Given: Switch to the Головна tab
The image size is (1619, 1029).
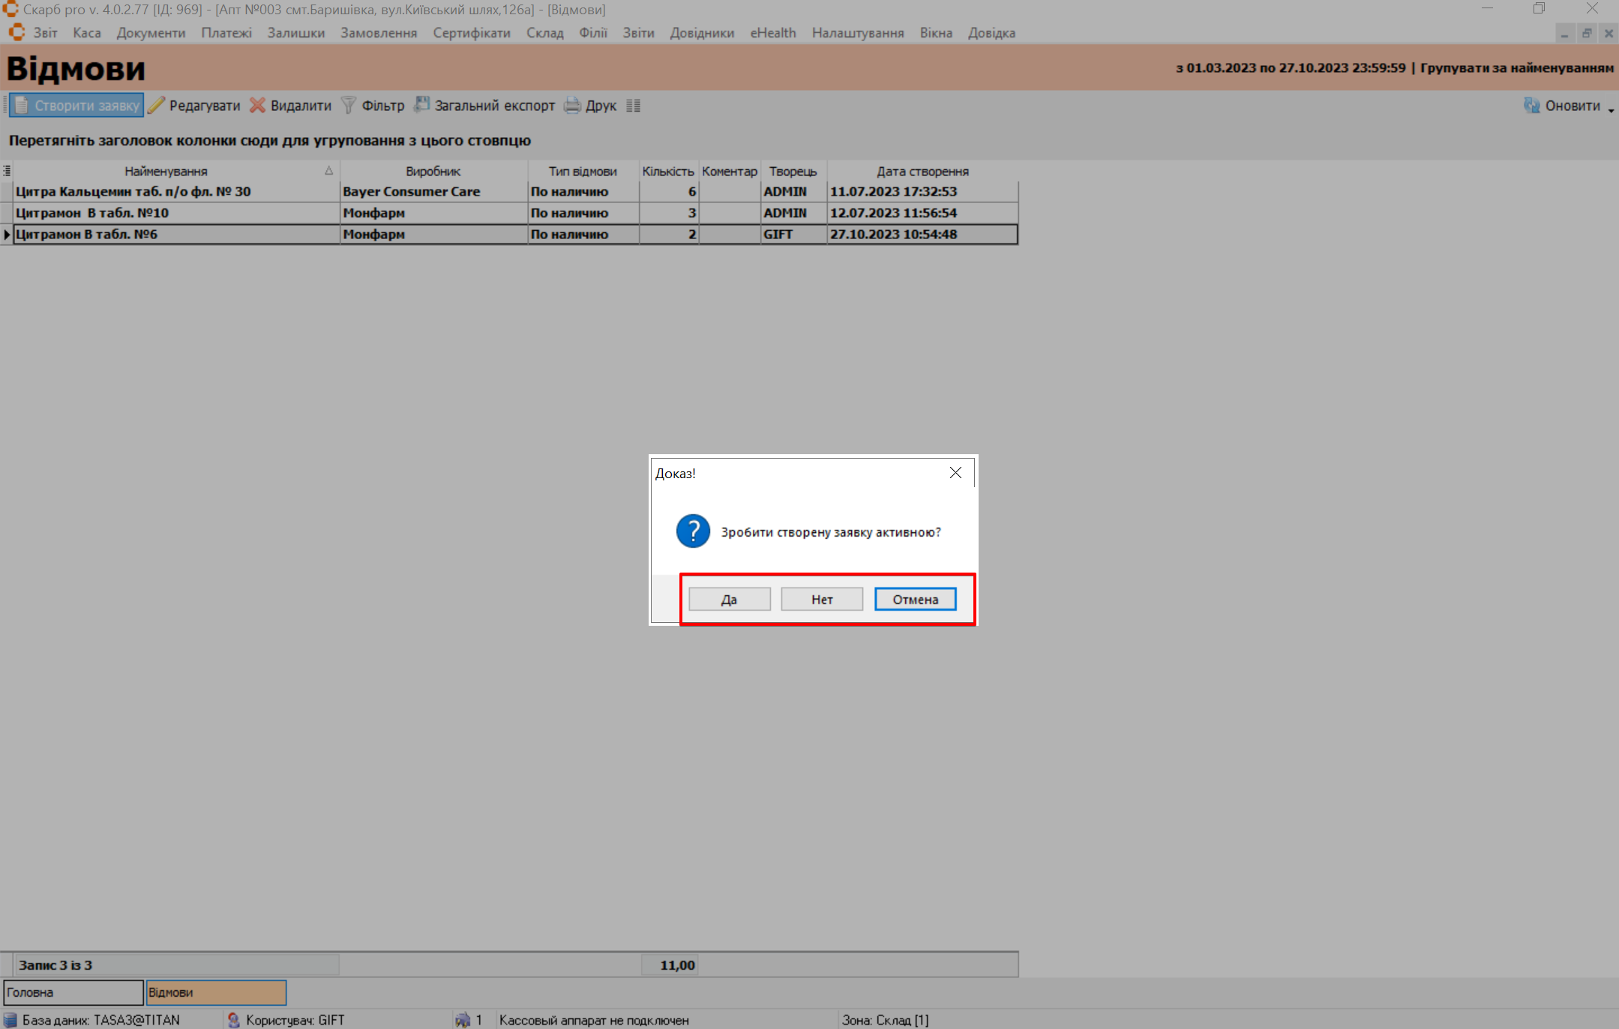Looking at the screenshot, I should 73,992.
